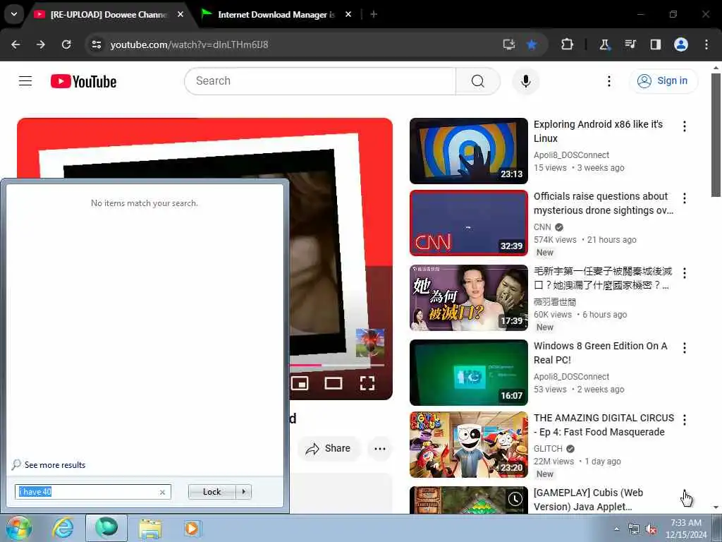Open options for Windows 8 Green Edition
The width and height of the screenshot is (722, 542).
click(684, 348)
